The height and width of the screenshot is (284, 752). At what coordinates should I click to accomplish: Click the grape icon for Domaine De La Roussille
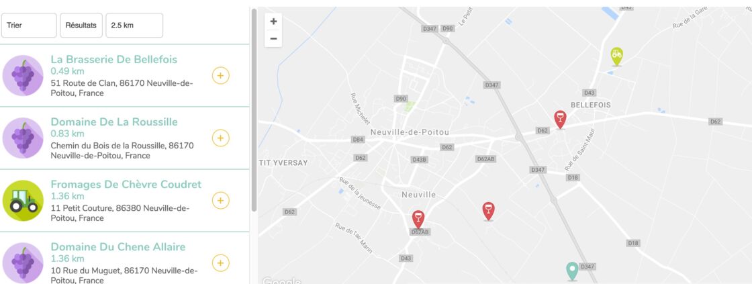tap(23, 138)
